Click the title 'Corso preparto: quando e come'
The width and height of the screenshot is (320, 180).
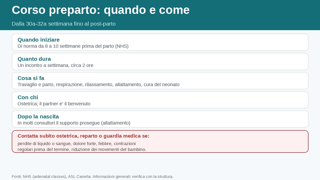pos(101,10)
